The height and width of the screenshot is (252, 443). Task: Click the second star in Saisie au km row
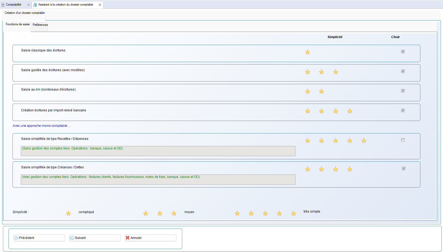coord(322,91)
